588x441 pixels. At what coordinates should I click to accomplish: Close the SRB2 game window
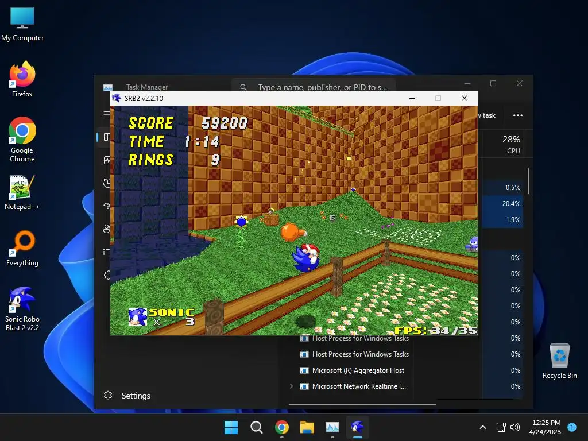point(465,98)
